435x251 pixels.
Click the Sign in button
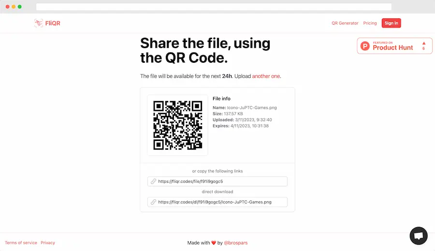click(391, 23)
